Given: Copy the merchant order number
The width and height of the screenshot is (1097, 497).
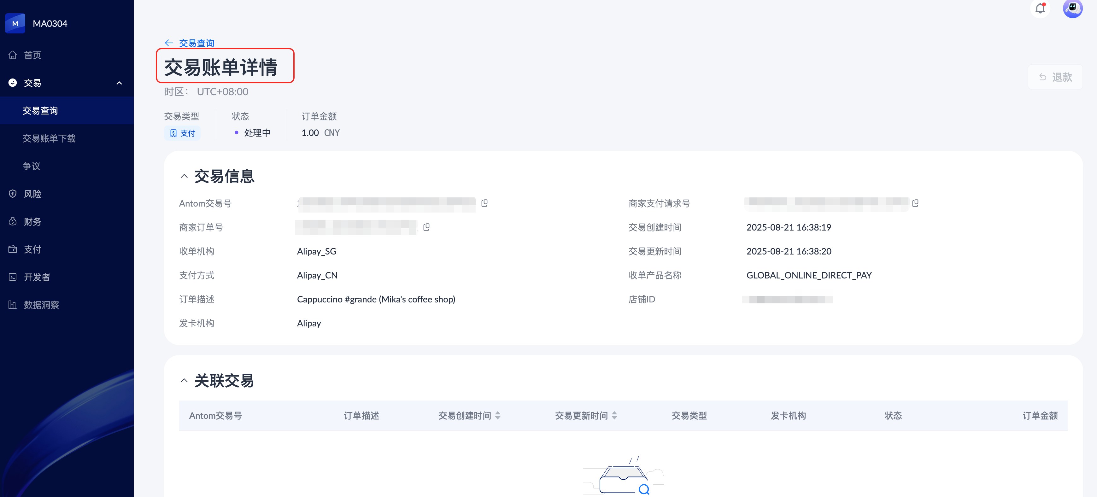Looking at the screenshot, I should point(426,227).
